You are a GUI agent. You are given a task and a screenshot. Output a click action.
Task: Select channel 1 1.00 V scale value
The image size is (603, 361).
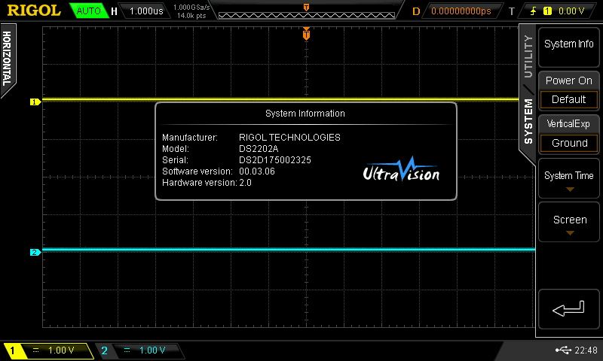[61, 350]
